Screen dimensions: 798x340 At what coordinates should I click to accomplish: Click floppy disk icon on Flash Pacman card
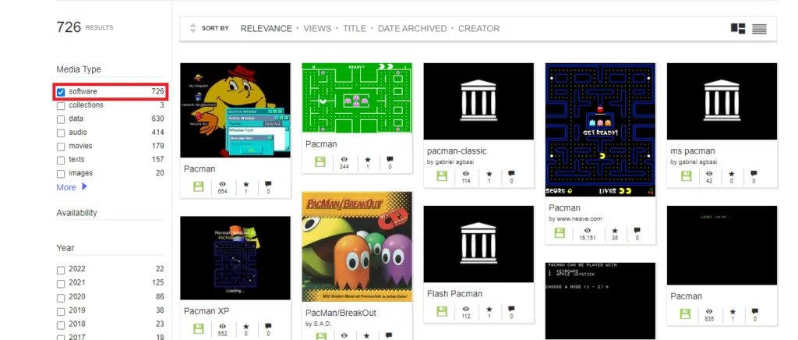(x=442, y=311)
